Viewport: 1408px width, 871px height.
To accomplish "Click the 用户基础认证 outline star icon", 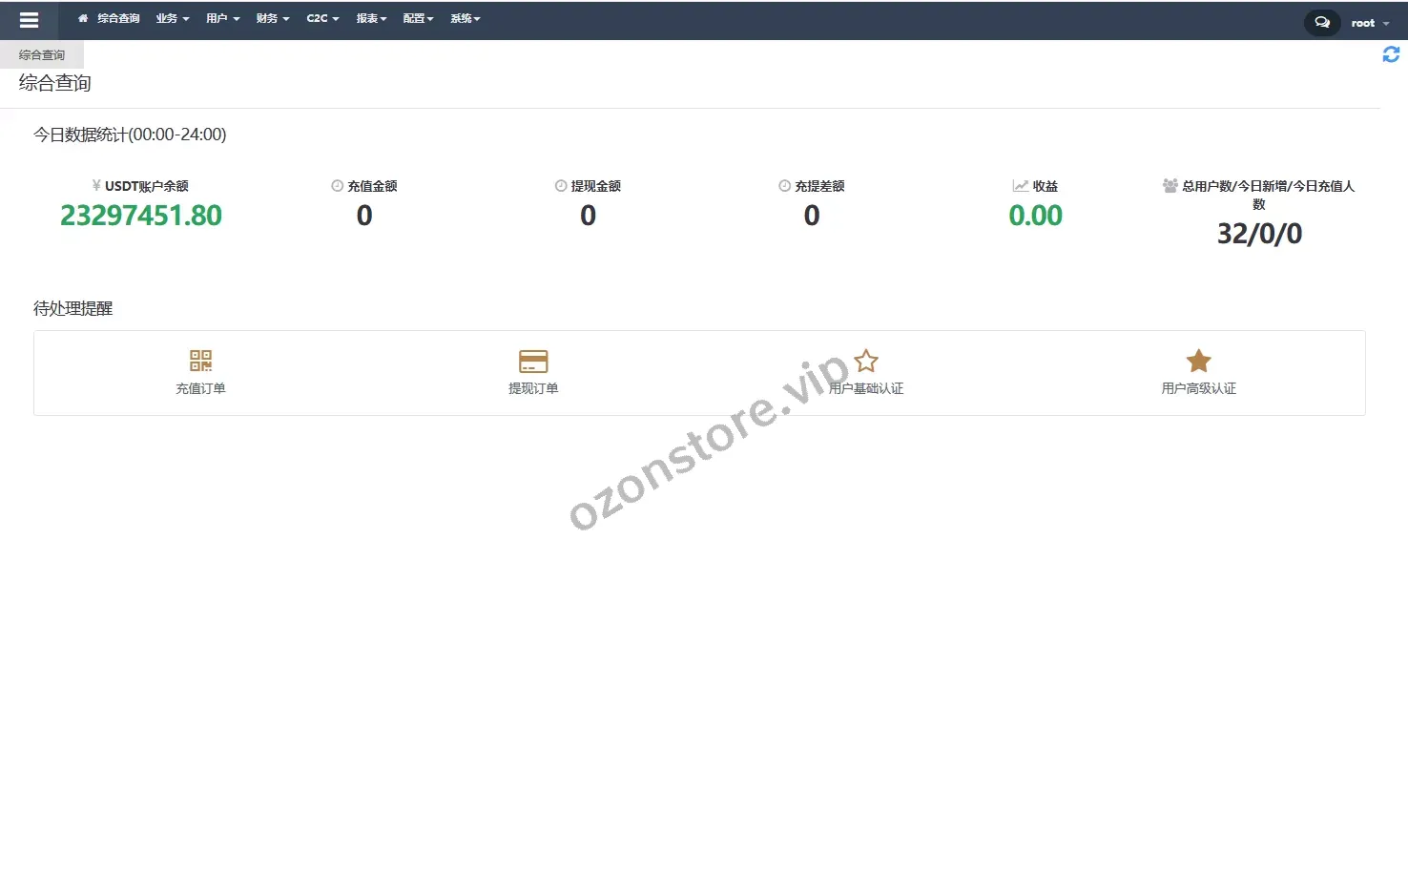I will point(866,361).
